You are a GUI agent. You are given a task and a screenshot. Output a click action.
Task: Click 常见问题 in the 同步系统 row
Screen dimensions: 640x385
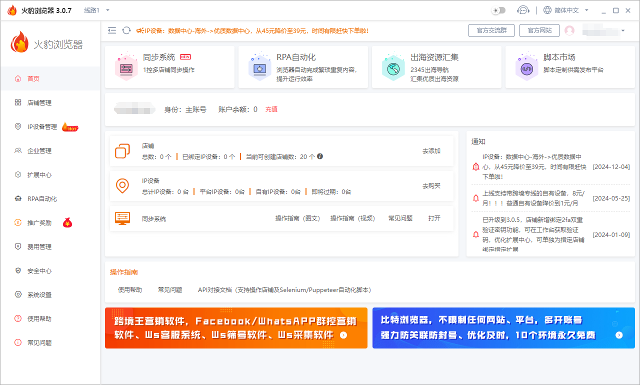[400, 218]
